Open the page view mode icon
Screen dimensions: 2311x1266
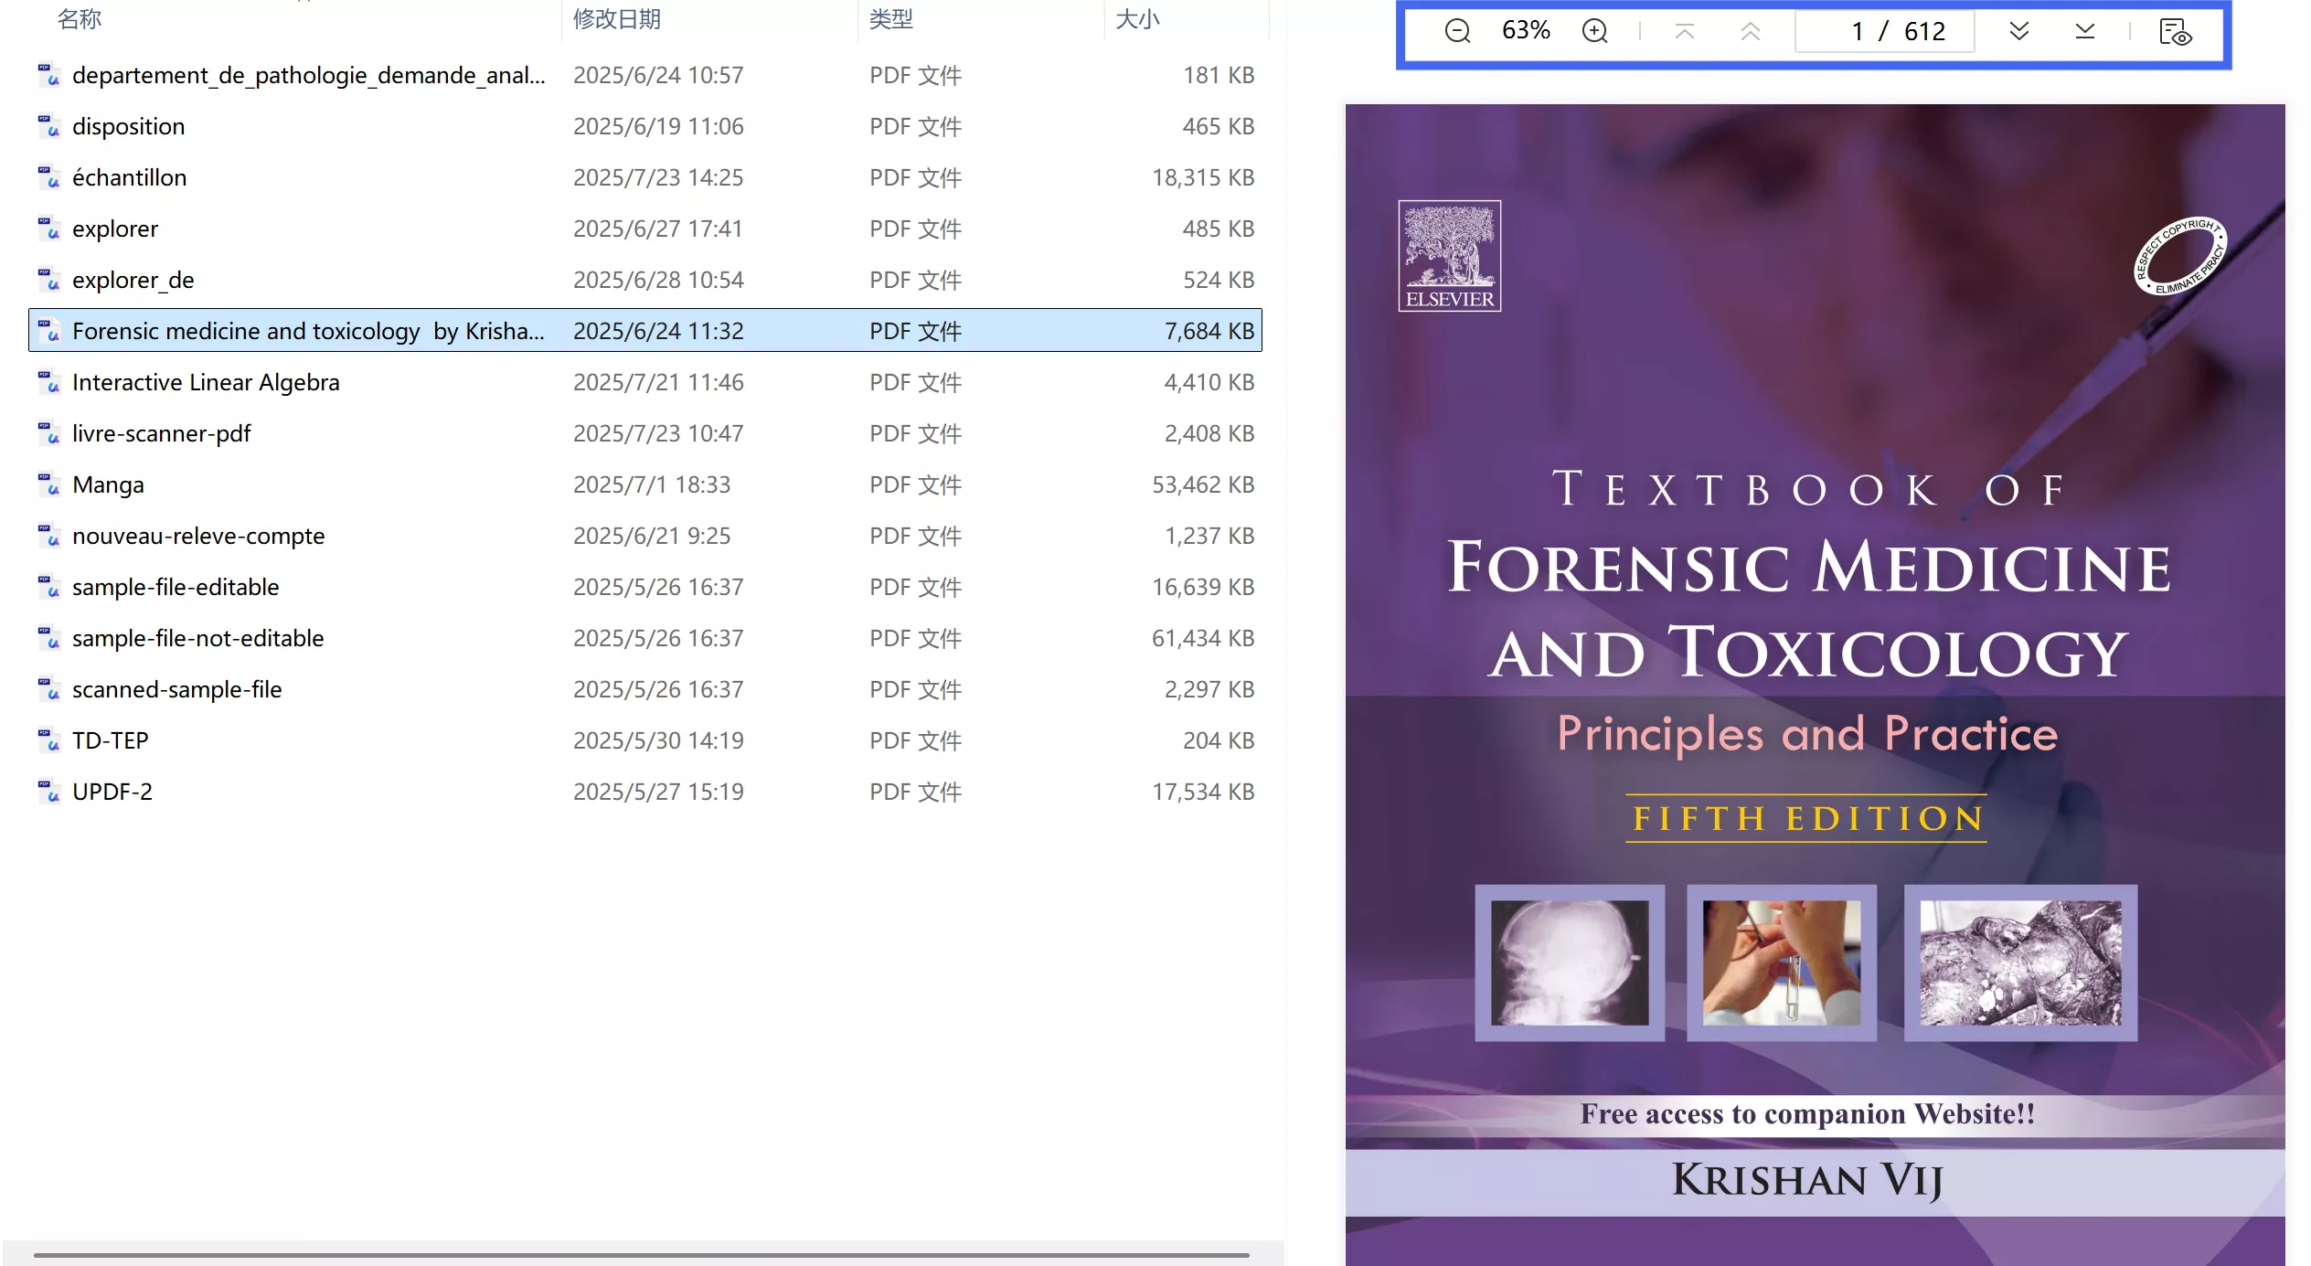coord(2175,31)
